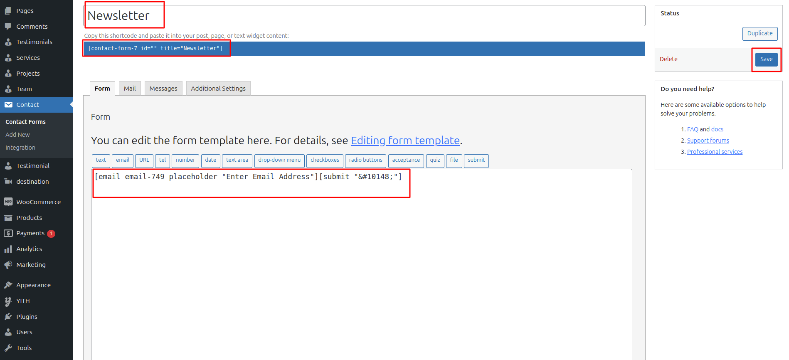Insert a number tag
The height and width of the screenshot is (360, 789).
point(185,160)
